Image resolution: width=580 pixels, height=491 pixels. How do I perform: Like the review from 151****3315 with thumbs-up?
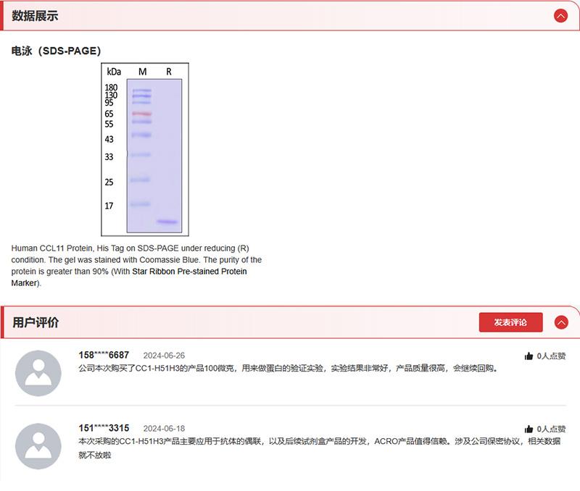pos(529,429)
